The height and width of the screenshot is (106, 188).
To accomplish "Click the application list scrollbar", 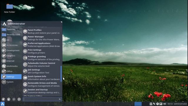I will (61, 74).
